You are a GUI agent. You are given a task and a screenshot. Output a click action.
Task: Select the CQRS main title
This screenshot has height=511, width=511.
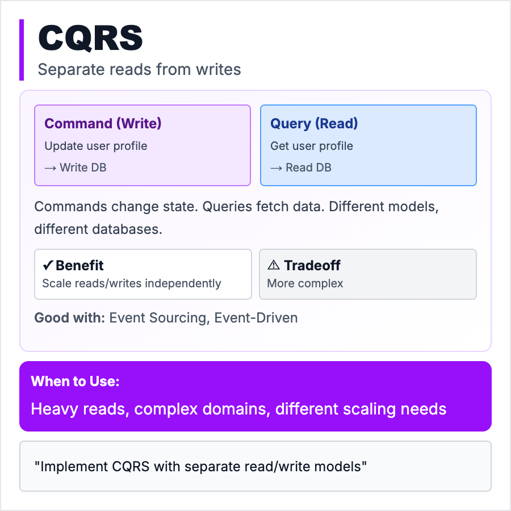pyautogui.click(x=90, y=39)
